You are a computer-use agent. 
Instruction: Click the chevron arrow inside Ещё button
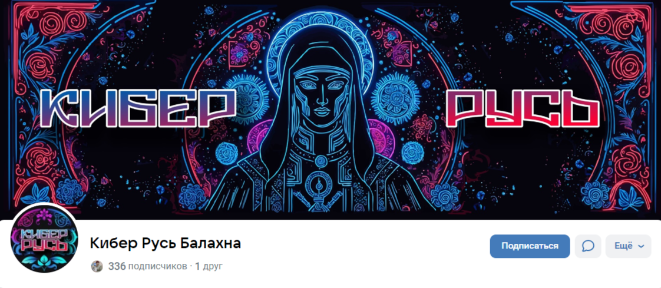click(x=641, y=247)
